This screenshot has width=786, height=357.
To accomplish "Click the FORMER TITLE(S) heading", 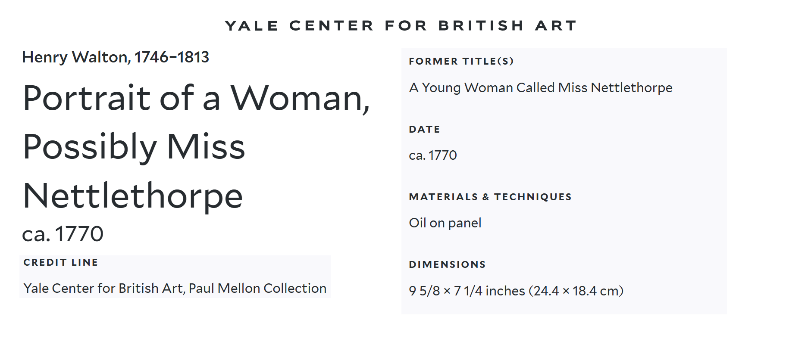I will pyautogui.click(x=461, y=61).
